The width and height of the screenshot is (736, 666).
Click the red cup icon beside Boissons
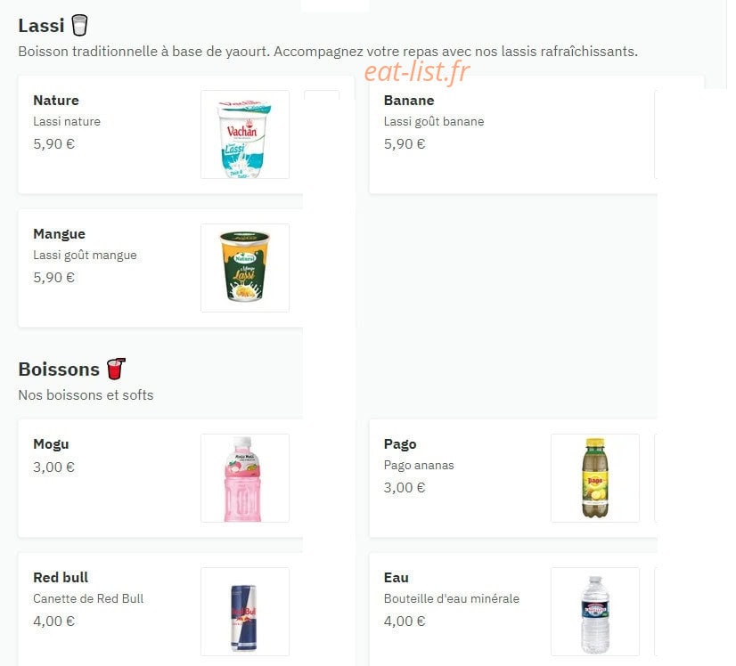[116, 369]
